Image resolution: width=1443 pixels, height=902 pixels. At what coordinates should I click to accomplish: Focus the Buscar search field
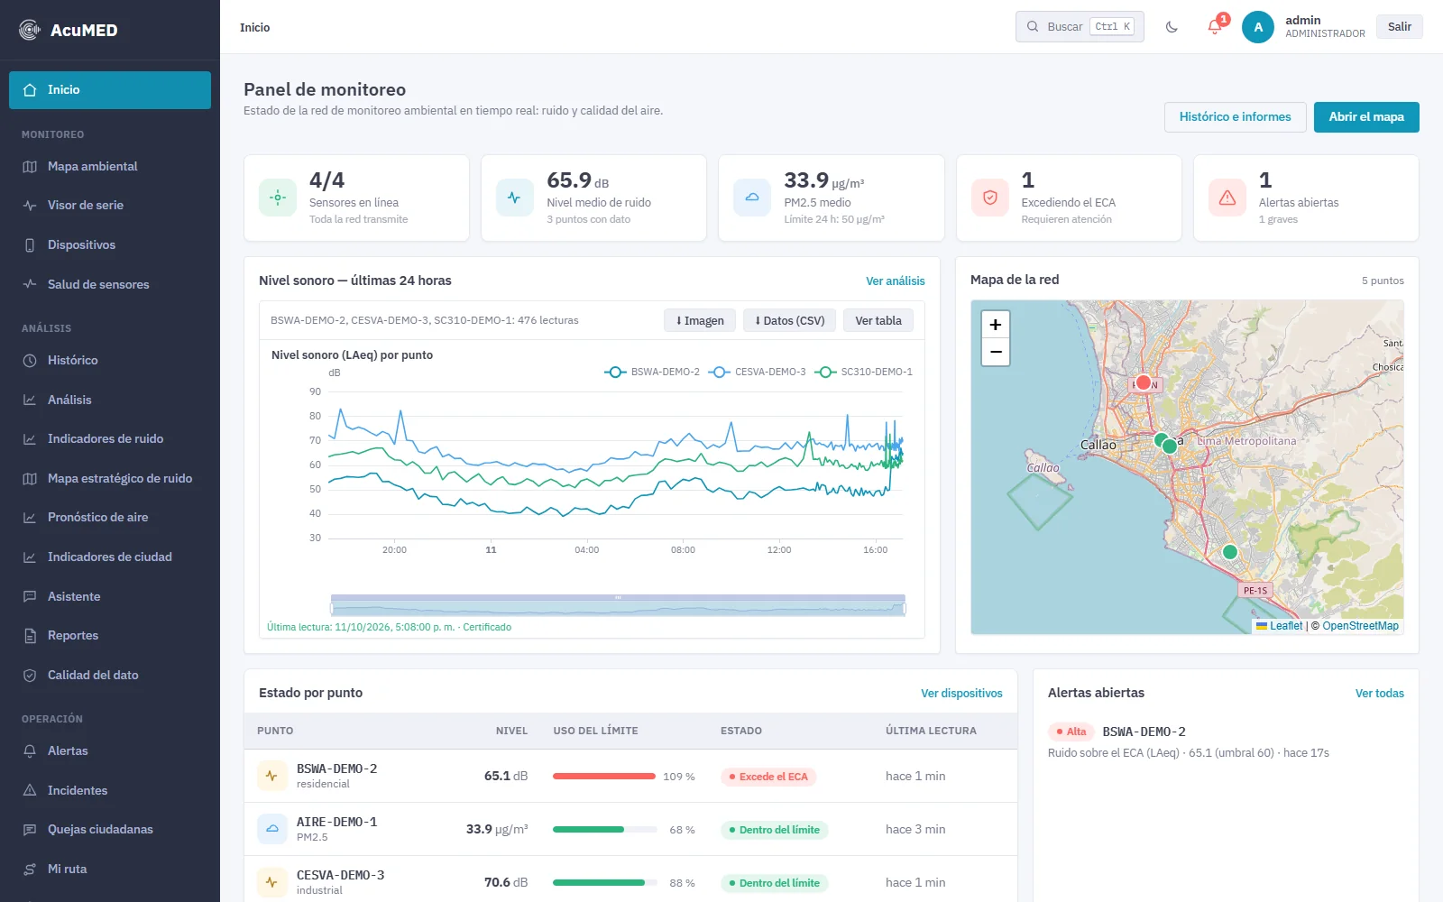tap(1080, 27)
